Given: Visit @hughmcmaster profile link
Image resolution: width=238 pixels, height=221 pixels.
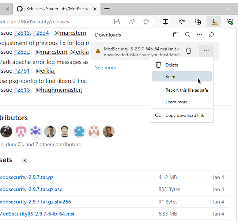Looking at the screenshot, I should (x=58, y=90).
